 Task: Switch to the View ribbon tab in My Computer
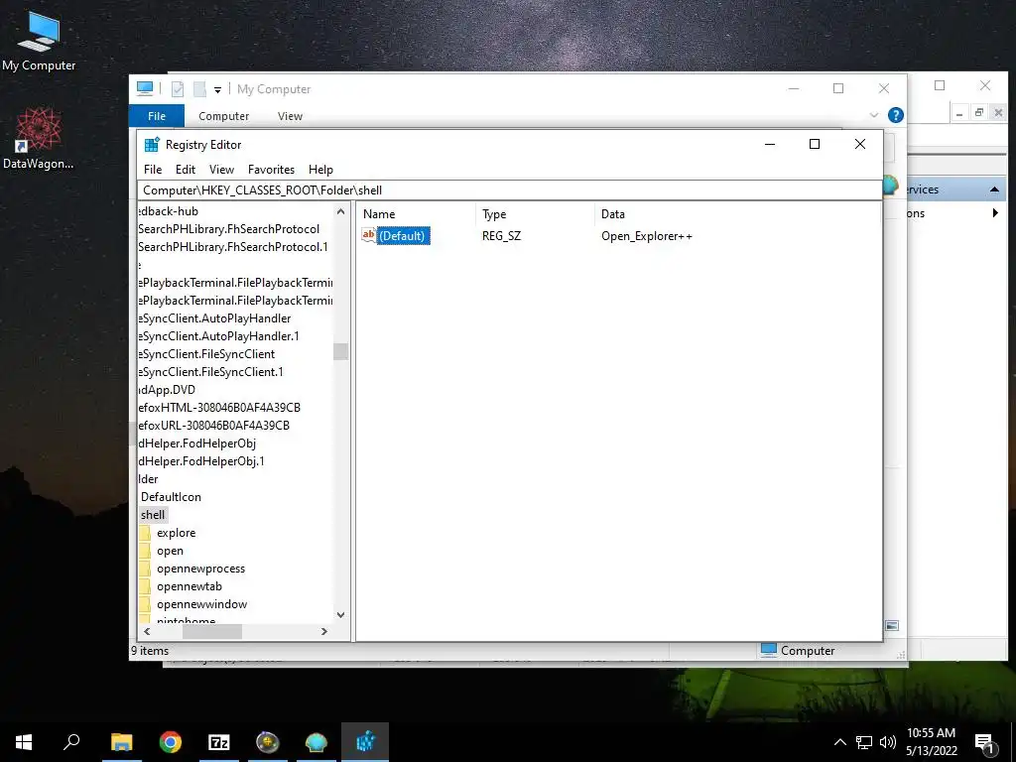point(290,116)
